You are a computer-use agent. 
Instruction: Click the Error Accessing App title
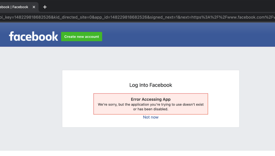click(151, 100)
